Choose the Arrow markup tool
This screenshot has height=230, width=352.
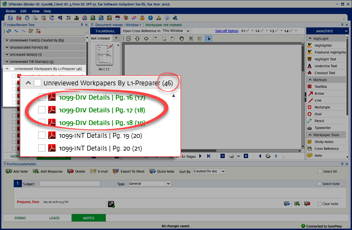coord(320,93)
